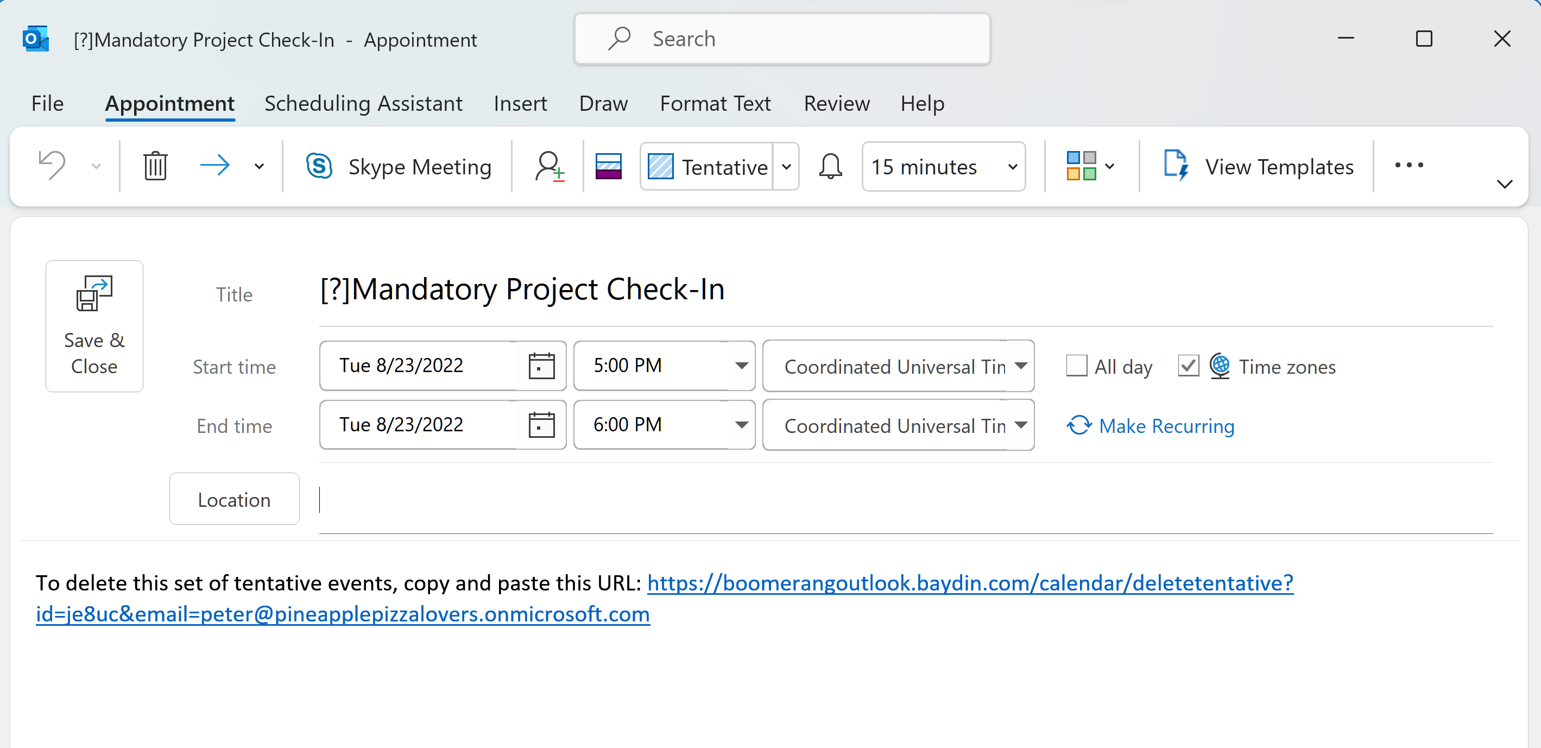
Task: Expand the 15 minutes reminder dropdown
Action: (1012, 166)
